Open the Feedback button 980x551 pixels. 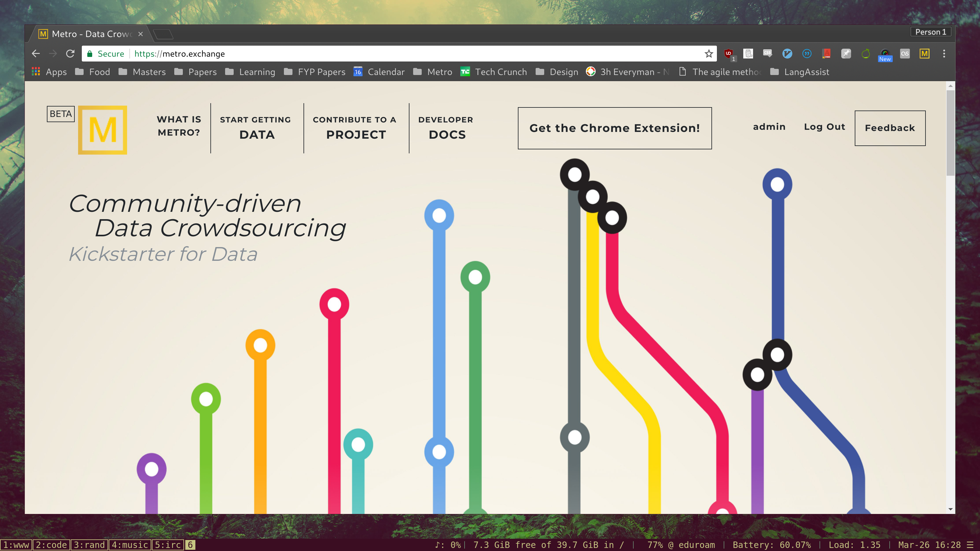[890, 128]
